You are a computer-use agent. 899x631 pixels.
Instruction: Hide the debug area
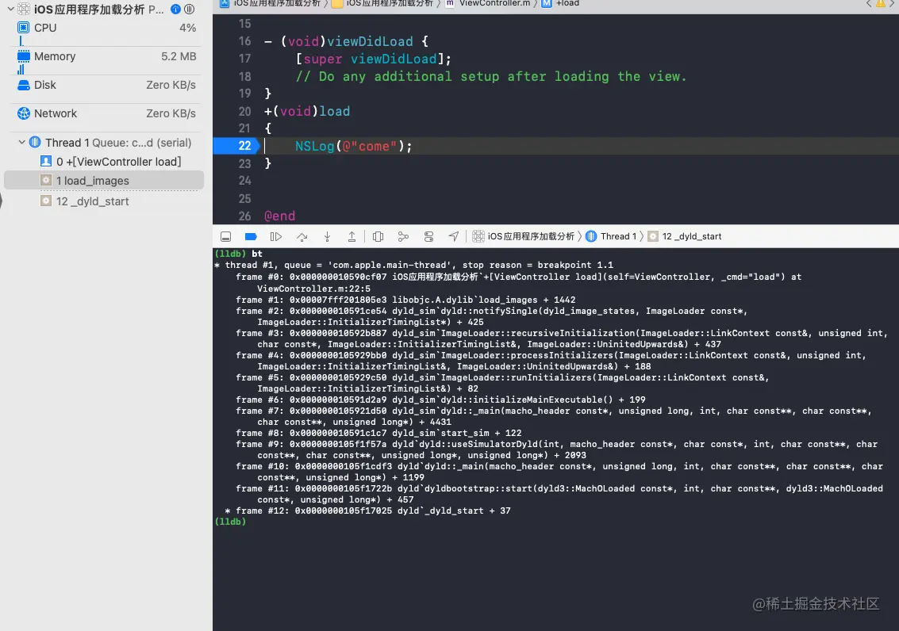(x=226, y=236)
